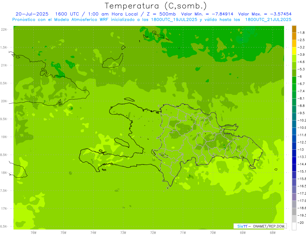
Task: Click the '-14.4' colorbar label
Action: point(302,164)
